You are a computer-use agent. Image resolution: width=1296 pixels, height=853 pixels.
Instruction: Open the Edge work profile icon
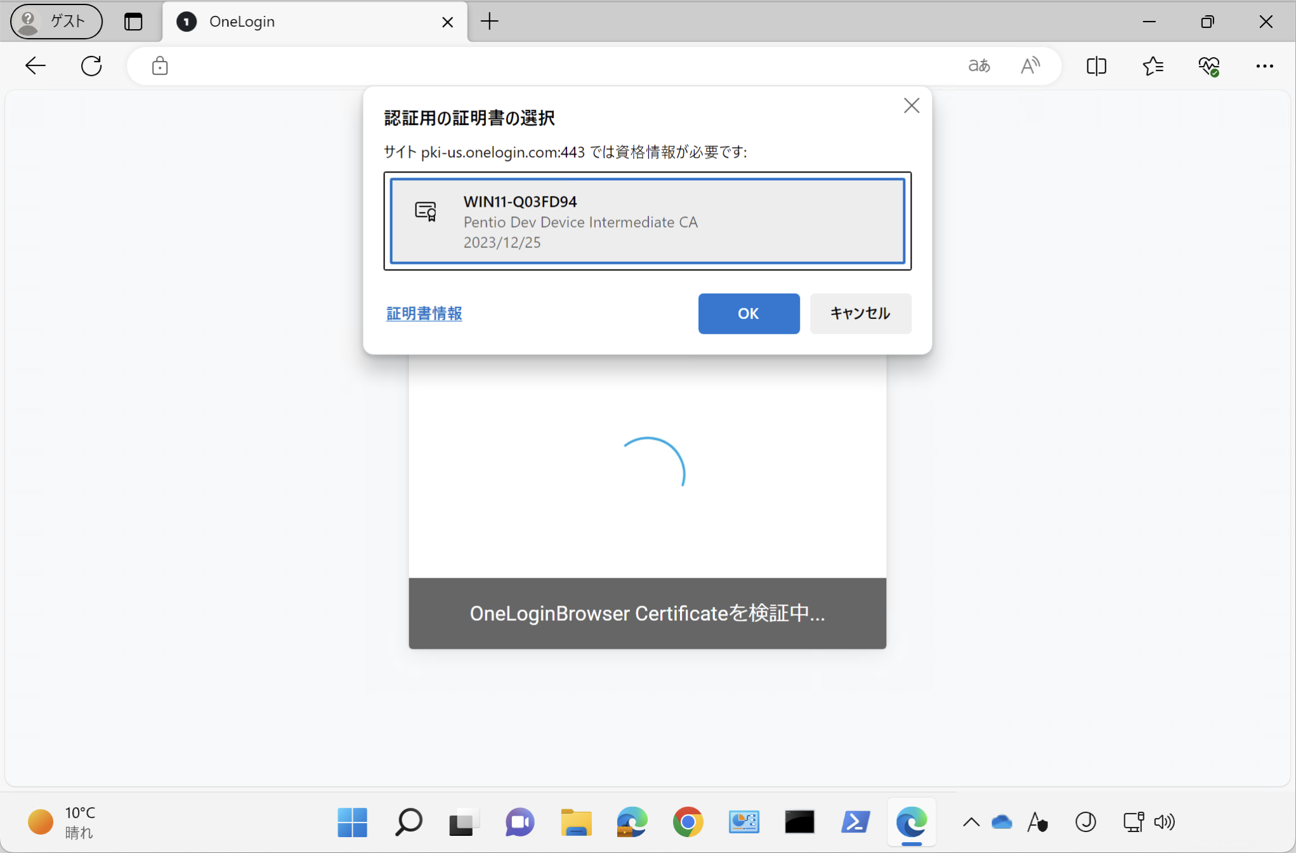pos(632,822)
